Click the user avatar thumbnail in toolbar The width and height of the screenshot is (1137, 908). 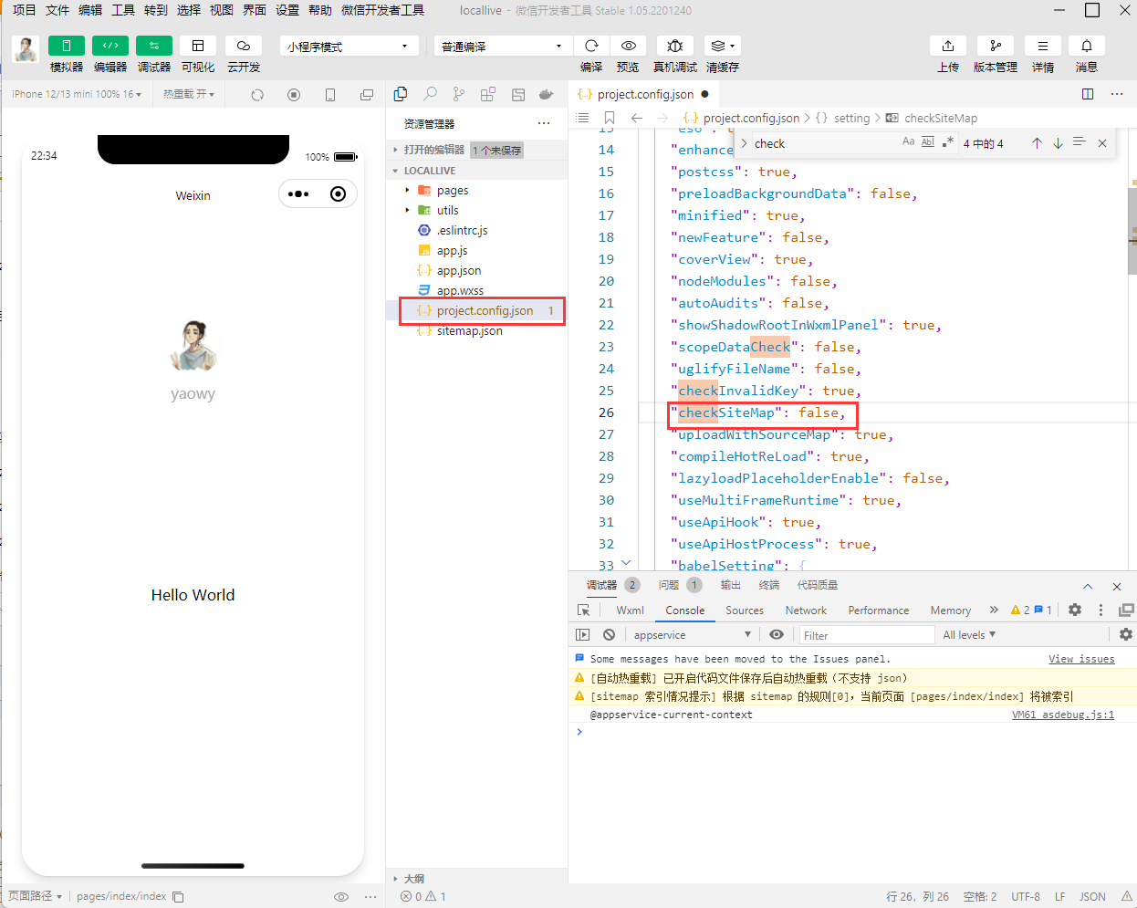point(26,48)
